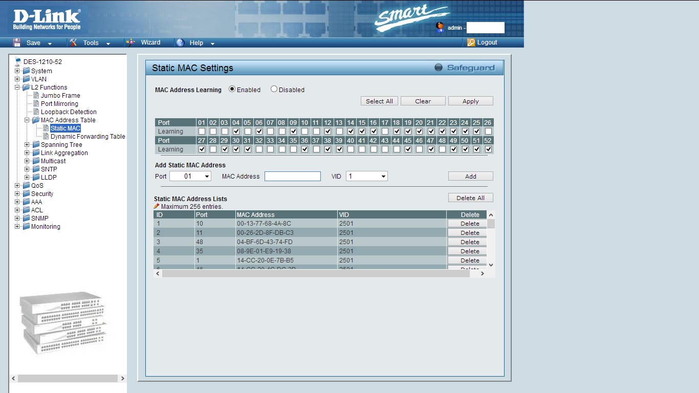Open the Jumbo Frame settings page
699x393 pixels.
pyautogui.click(x=60, y=96)
